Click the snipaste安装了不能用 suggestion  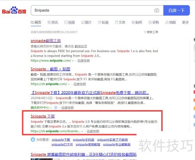click(112, 140)
